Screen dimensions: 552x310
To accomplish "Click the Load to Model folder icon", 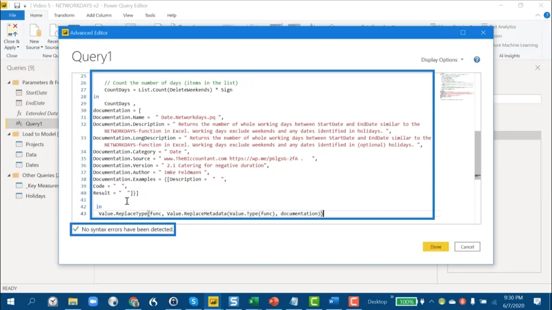I will tap(15, 134).
